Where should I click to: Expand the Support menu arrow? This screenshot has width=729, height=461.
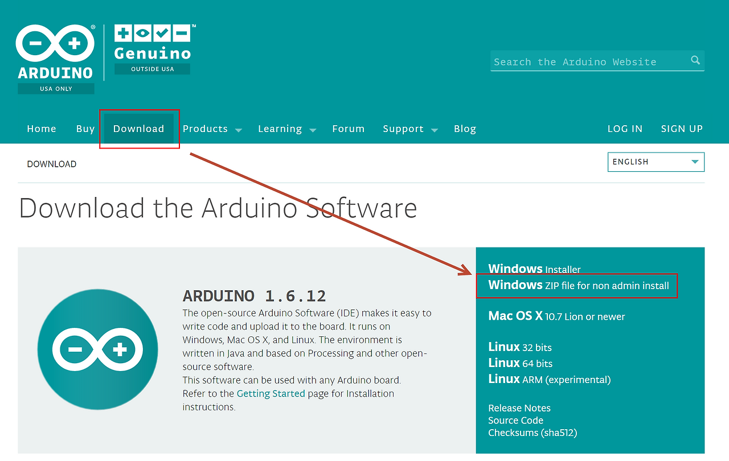pos(435,130)
